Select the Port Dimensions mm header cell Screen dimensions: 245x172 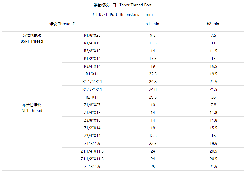123,15
